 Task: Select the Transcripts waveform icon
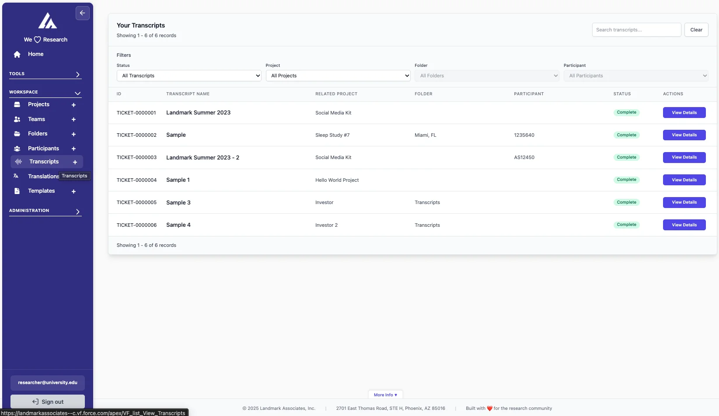pyautogui.click(x=17, y=161)
